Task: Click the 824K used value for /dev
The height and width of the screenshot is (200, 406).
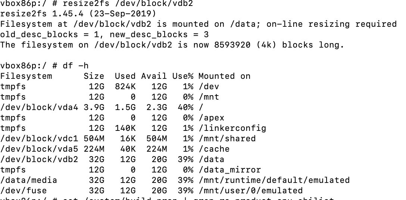Action: tap(125, 87)
